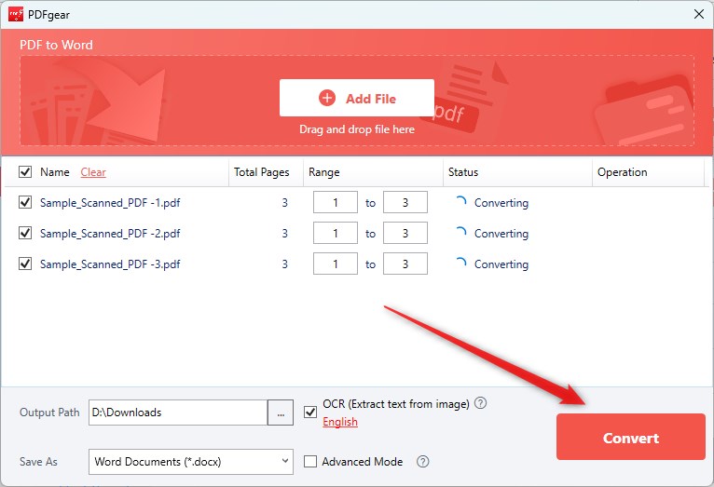This screenshot has width=714, height=487.
Task: Disable OCR extract text checkbox
Action: coord(310,413)
